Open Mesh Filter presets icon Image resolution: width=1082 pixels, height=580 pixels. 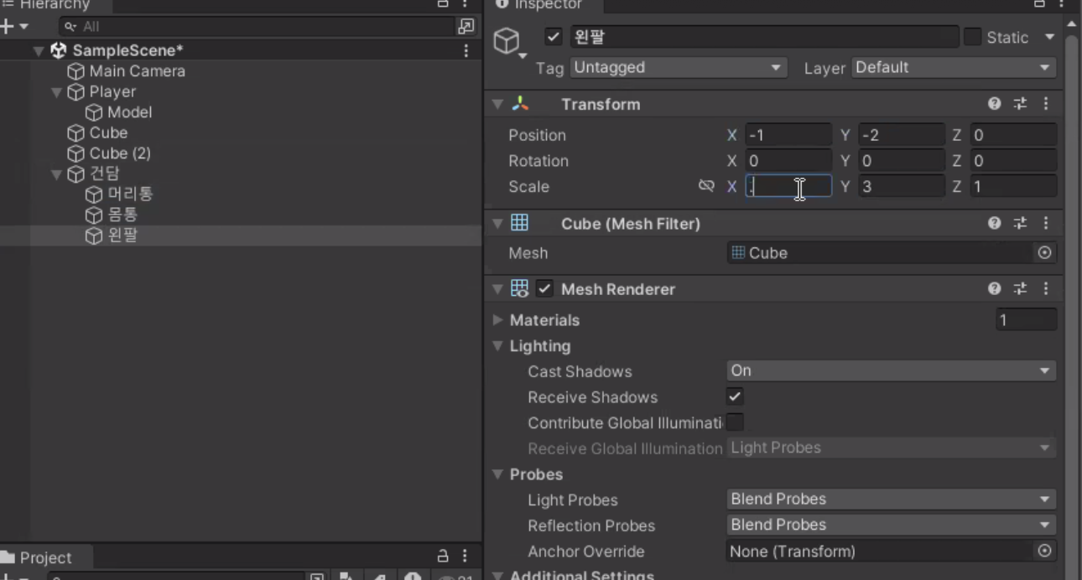coord(1020,223)
